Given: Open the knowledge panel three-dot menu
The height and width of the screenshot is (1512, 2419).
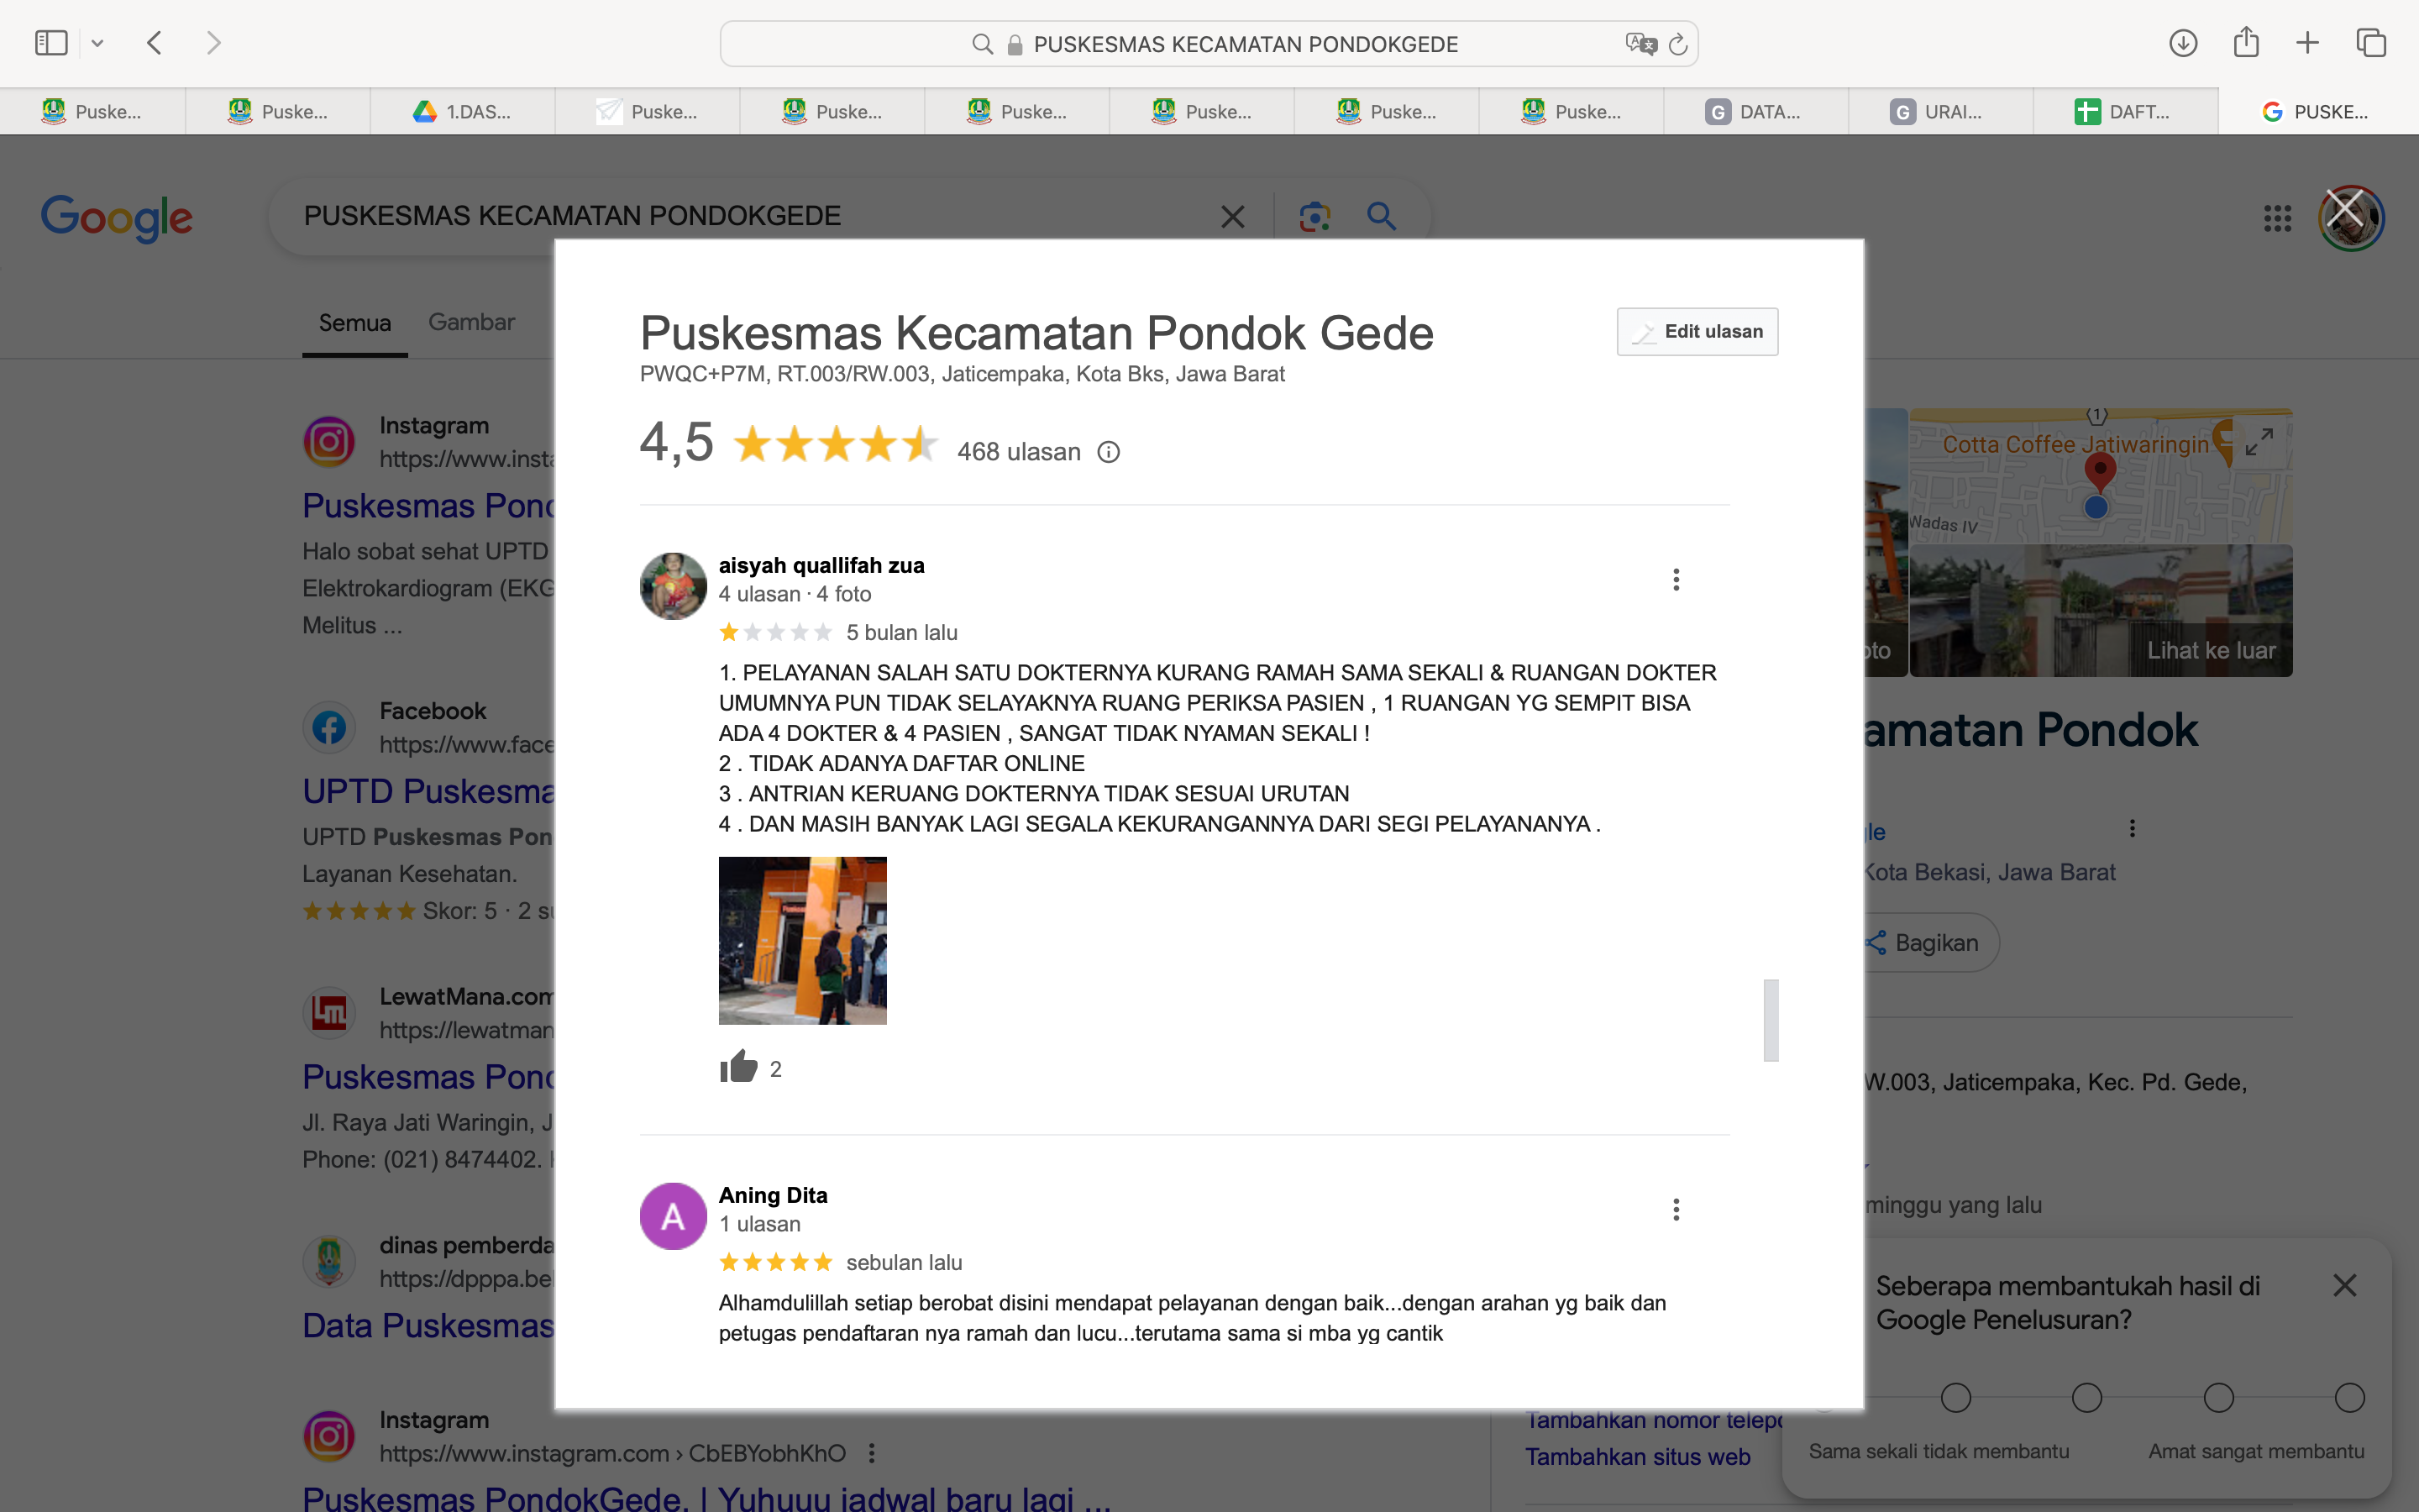Looking at the screenshot, I should [2132, 828].
